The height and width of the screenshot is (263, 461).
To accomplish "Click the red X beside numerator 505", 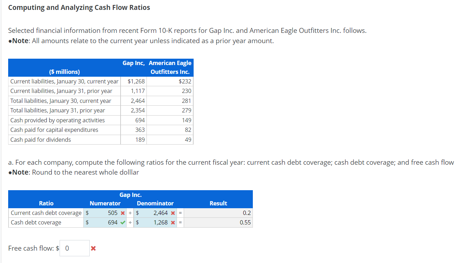I will click(x=122, y=213).
